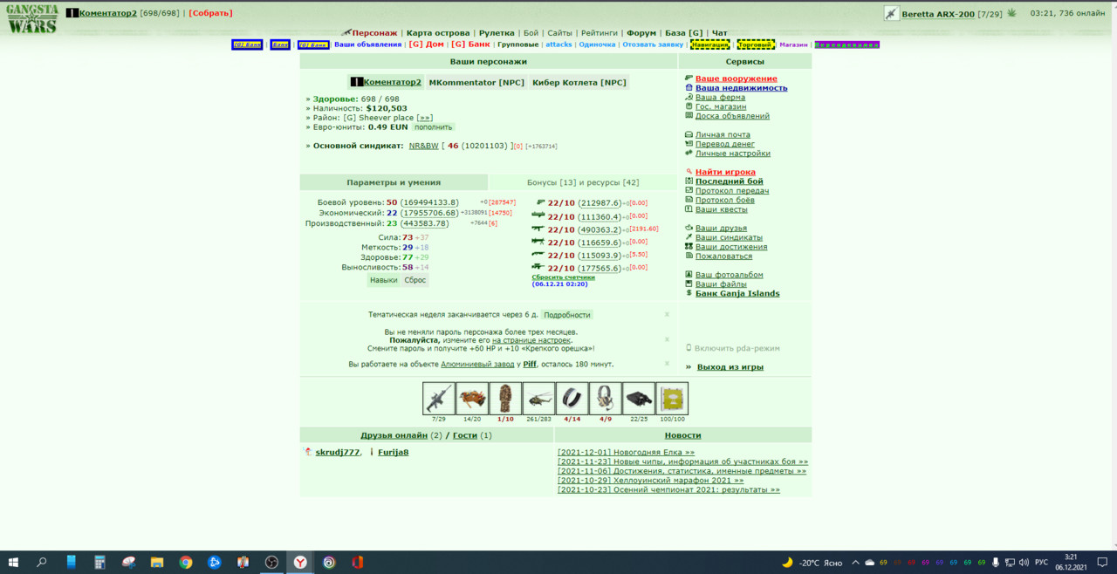
Task: Open the binoculars item marked 22/25
Action: tap(638, 399)
